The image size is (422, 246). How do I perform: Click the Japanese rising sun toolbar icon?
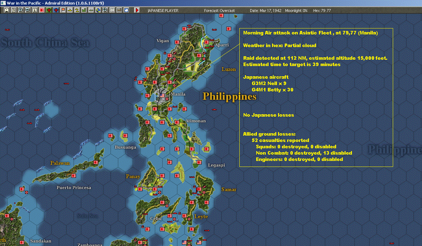pyautogui.click(x=42, y=10)
